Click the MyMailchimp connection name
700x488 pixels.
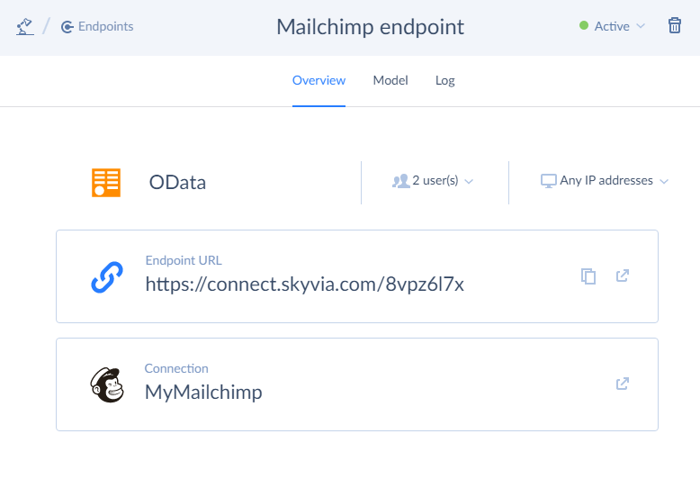(203, 393)
